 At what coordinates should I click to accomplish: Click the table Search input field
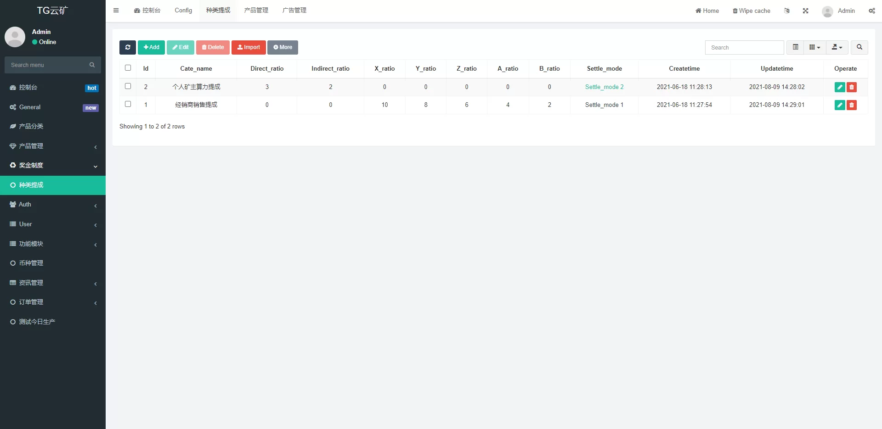pyautogui.click(x=744, y=48)
